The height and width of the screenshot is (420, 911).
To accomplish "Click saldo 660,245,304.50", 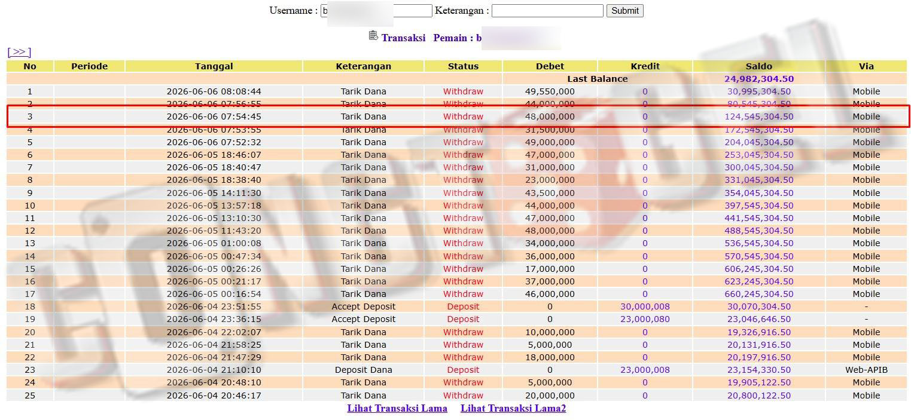I will click(x=759, y=294).
